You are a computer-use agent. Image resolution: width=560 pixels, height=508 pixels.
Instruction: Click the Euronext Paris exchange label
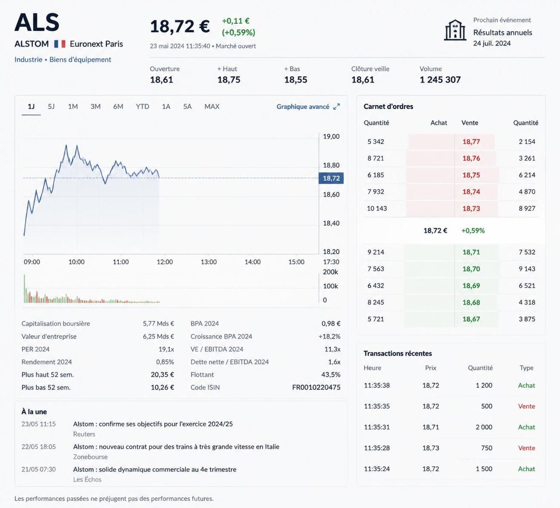point(96,44)
